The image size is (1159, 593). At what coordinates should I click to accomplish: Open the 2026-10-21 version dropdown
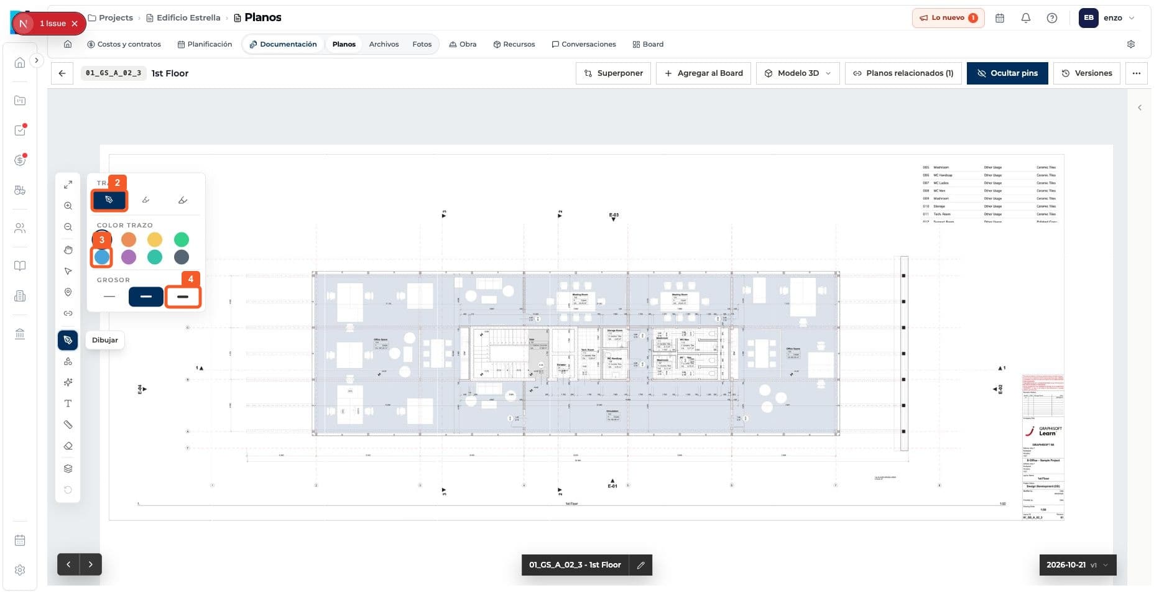tap(1078, 565)
